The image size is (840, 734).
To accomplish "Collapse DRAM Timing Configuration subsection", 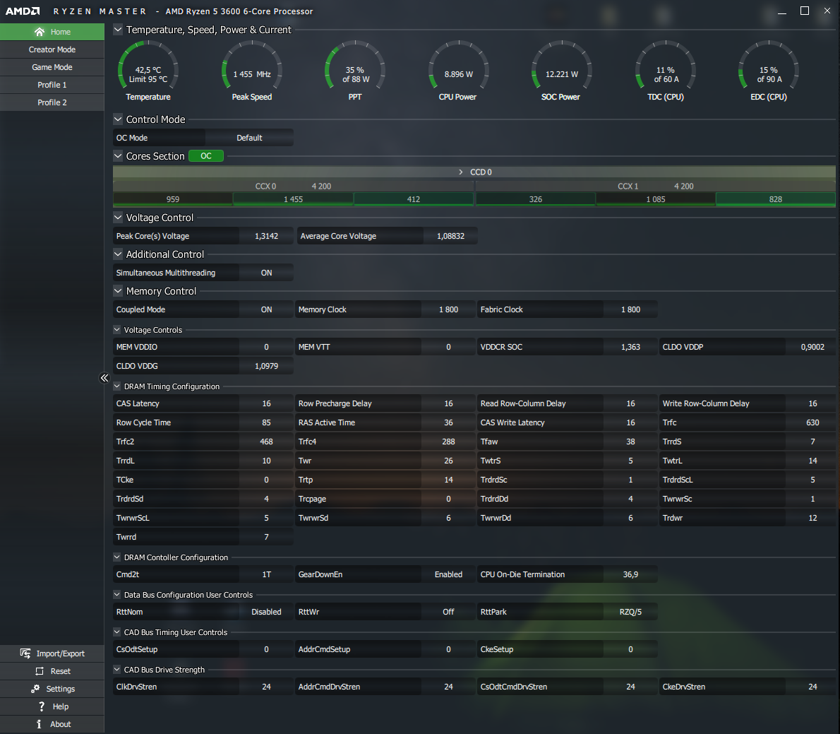I will [116, 386].
